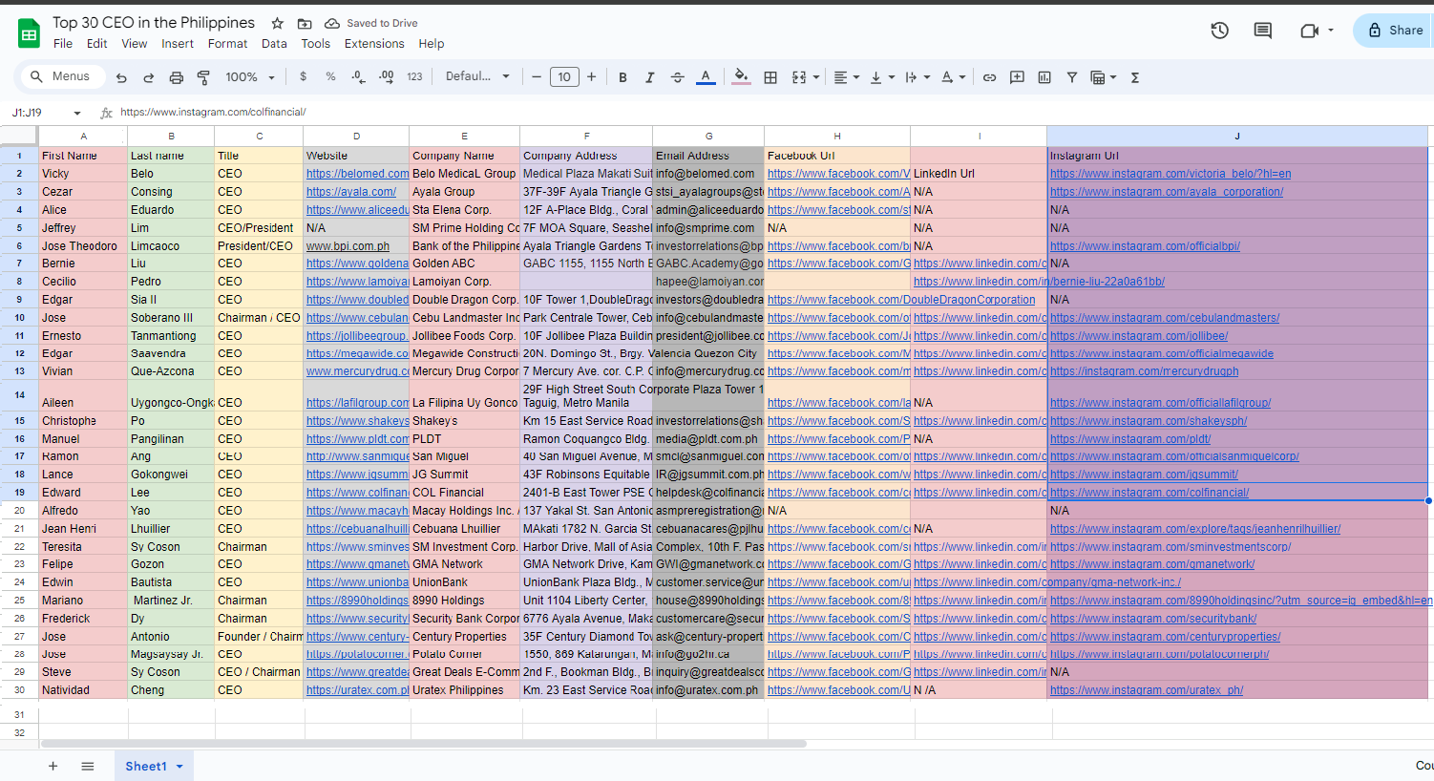This screenshot has width=1434, height=781.
Task: Open the Filter views table icon
Action: (1099, 77)
